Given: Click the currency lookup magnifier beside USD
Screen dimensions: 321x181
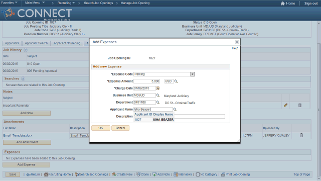Looking at the screenshot, I should 176,81.
